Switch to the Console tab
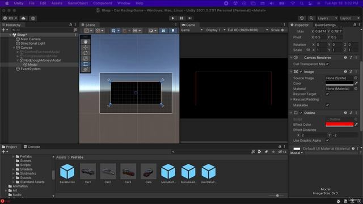 click(x=32, y=147)
